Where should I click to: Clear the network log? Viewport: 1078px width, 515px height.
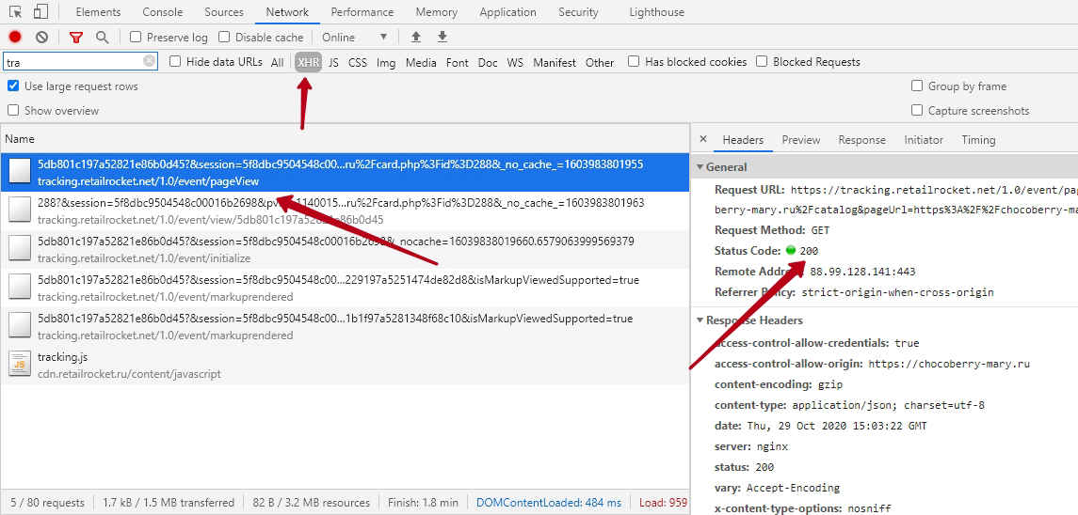[x=41, y=38]
